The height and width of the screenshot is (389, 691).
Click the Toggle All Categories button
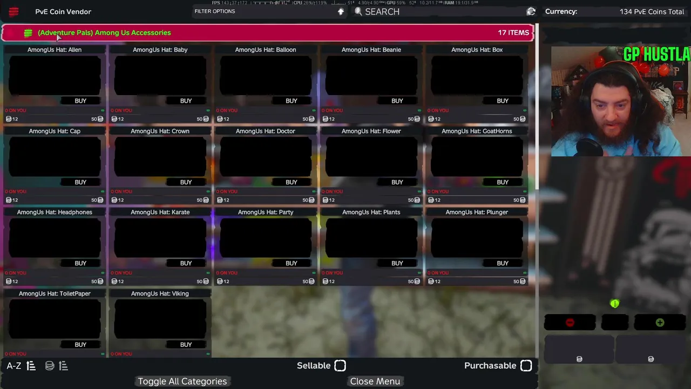click(x=182, y=381)
